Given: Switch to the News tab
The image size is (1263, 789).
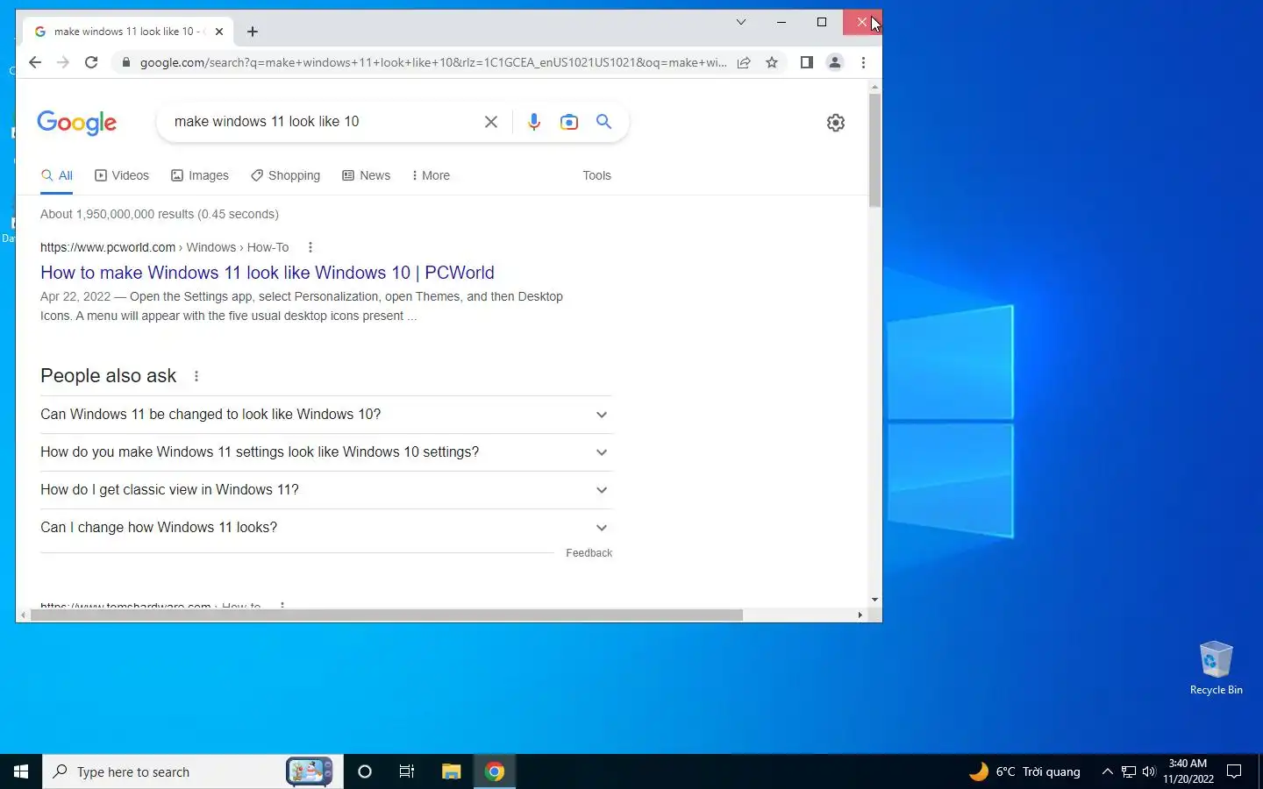Looking at the screenshot, I should coord(367,176).
